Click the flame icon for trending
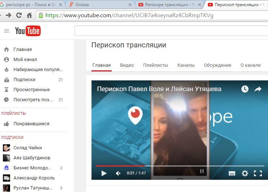268x192 pixels. [6, 70]
